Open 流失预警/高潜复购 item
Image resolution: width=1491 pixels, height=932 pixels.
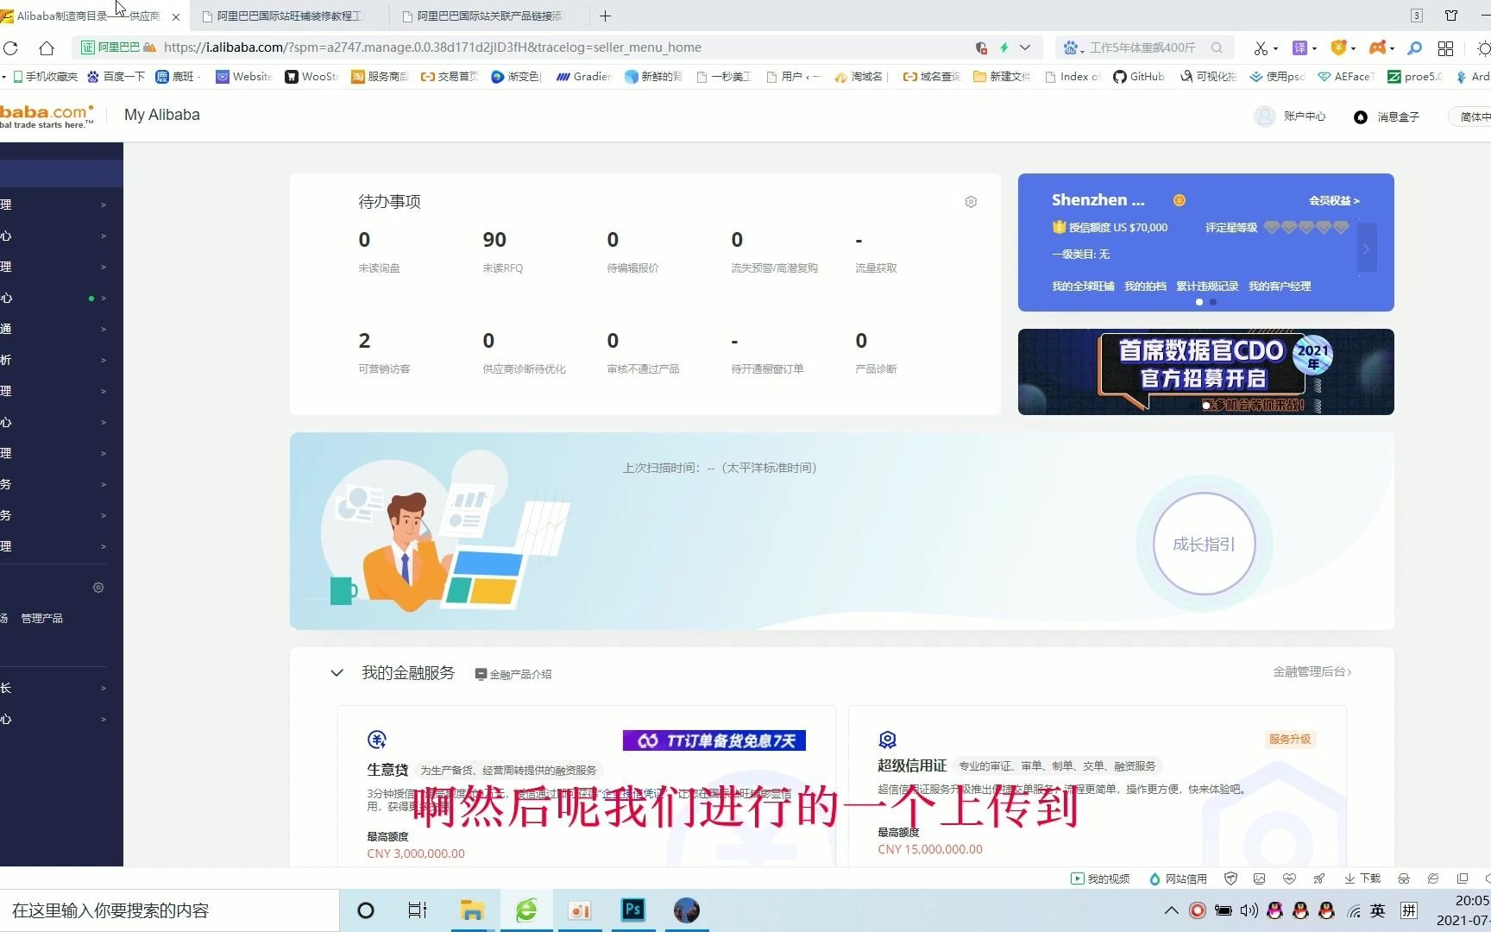pyautogui.click(x=774, y=268)
